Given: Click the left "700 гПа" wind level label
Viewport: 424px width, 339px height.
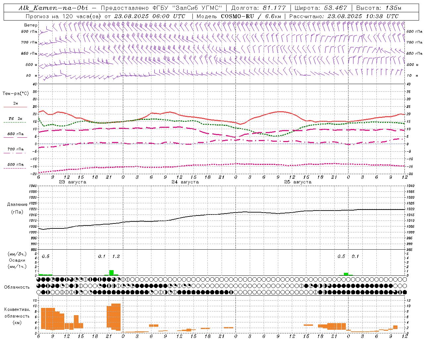Looking at the screenshot, I should click(29, 42).
